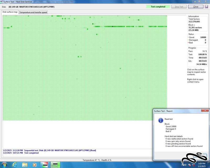Show hidden tray icons arrow
The height and width of the screenshot is (168, 210).
pos(182,165)
